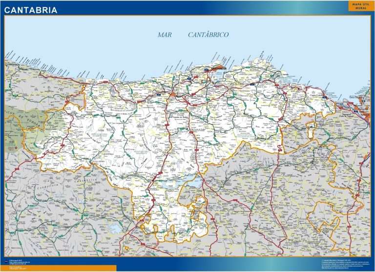The image size is (375, 272).
Task: Click the CANTÁBRICO sea label
Action: (208, 35)
